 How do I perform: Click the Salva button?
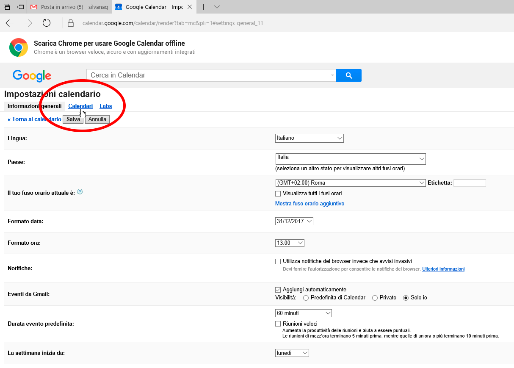pos(73,119)
